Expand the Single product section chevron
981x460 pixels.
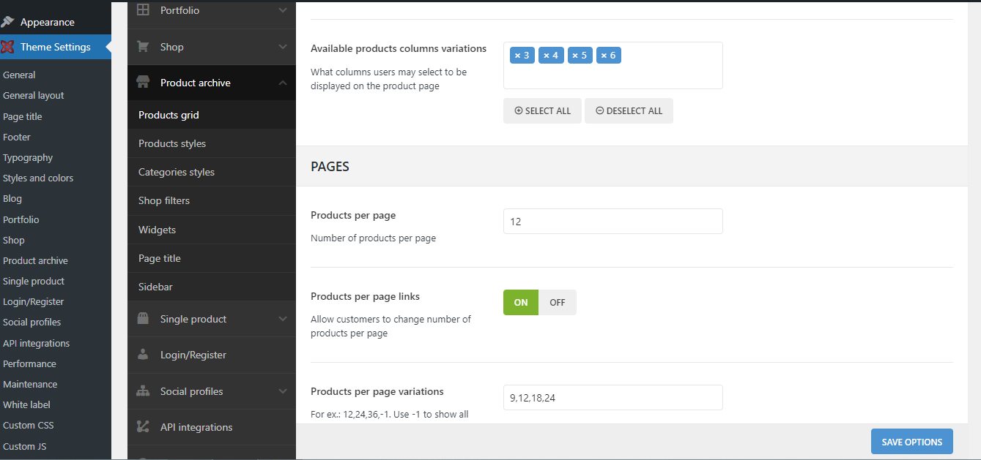[283, 319]
